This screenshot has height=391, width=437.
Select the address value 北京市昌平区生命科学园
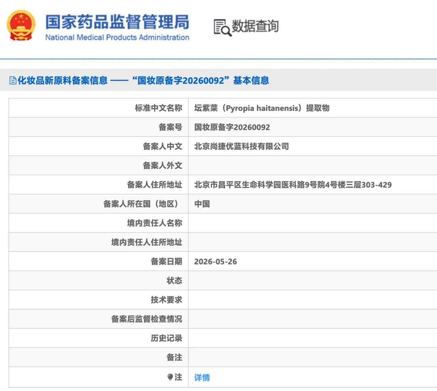coord(293,185)
